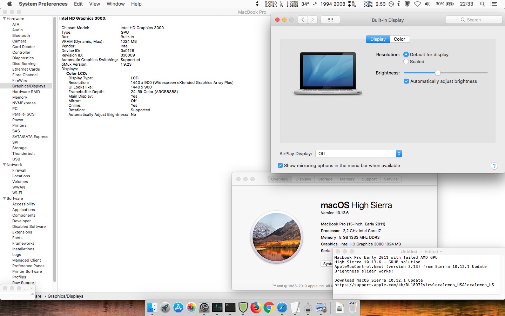The height and width of the screenshot is (316, 505).
Task: Go back in Built-in Display preferences
Action: coord(303,20)
